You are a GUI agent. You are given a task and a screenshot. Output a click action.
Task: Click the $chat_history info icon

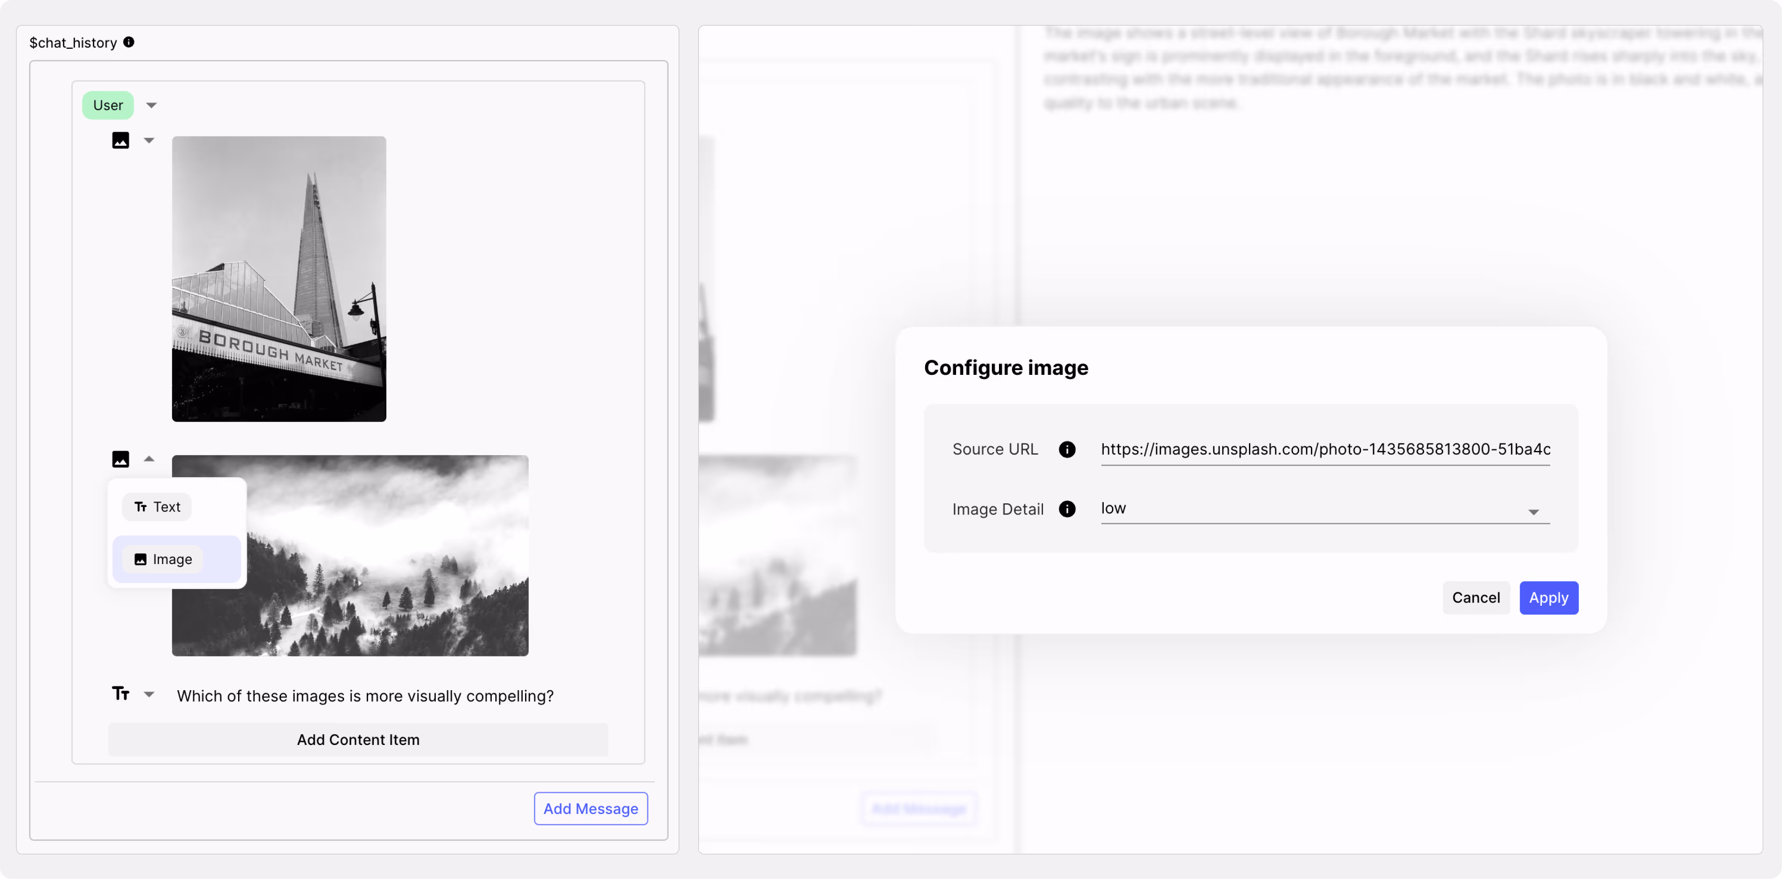click(x=129, y=42)
